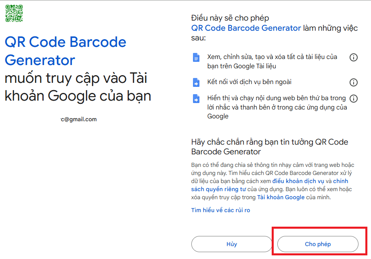Show info for web content permission
Image resolution: width=371 pixels, height=259 pixels.
click(x=354, y=99)
